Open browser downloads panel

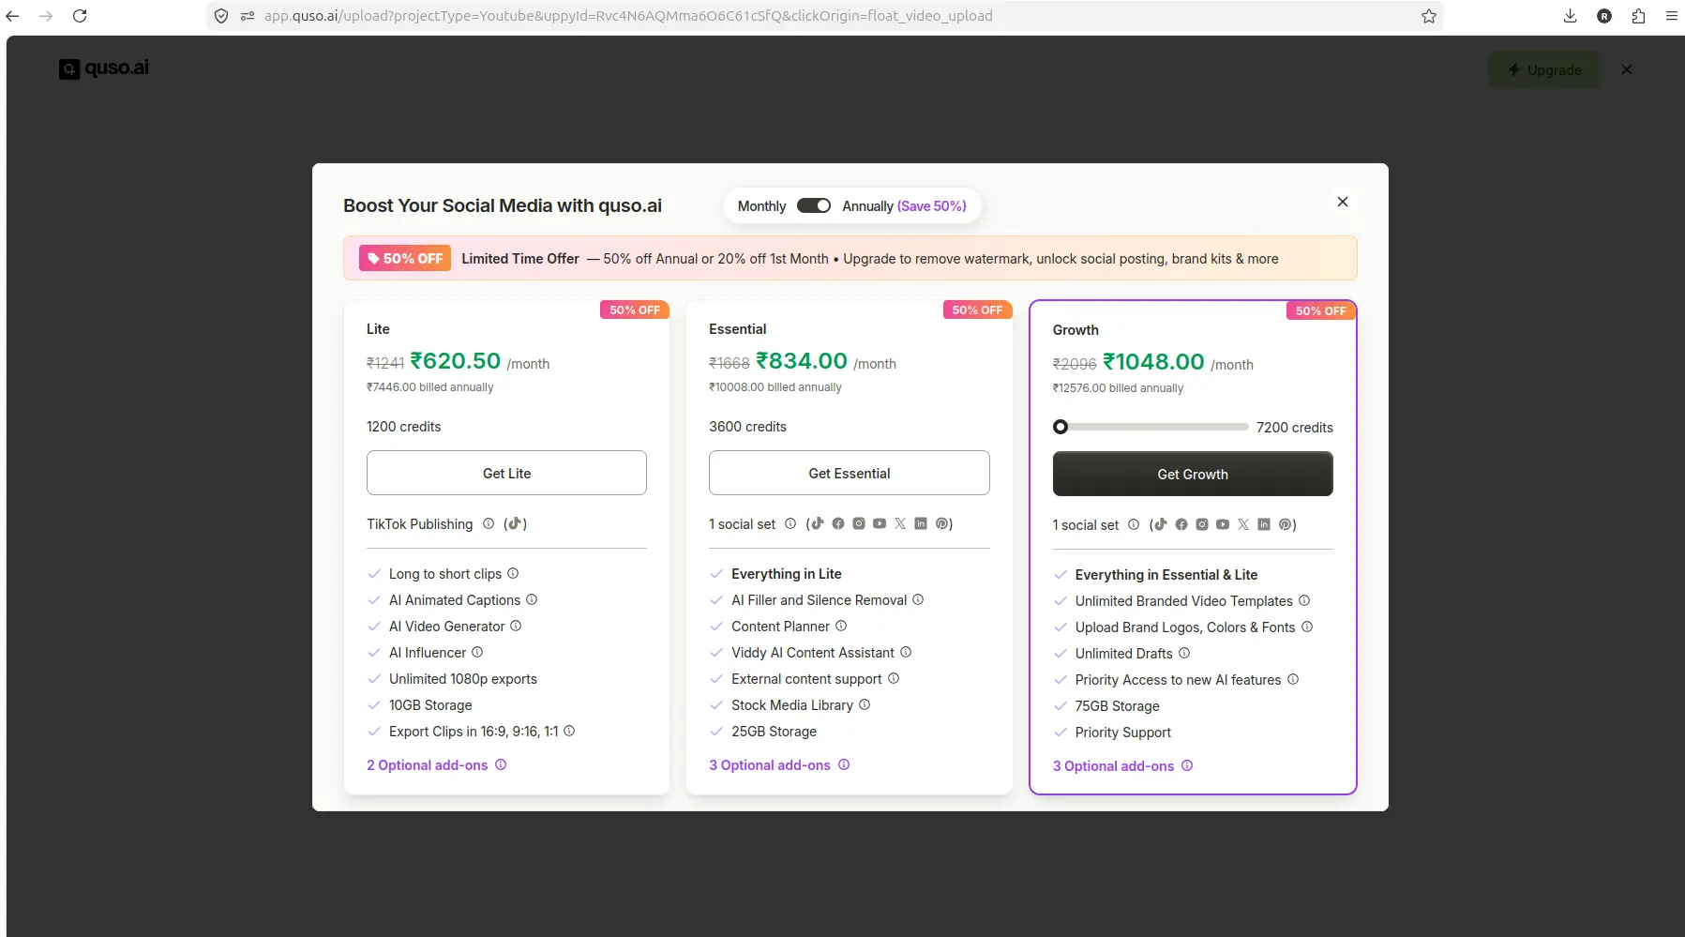[1571, 16]
